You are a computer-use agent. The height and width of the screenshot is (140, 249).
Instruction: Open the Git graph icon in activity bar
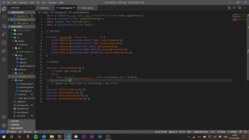[4, 59]
